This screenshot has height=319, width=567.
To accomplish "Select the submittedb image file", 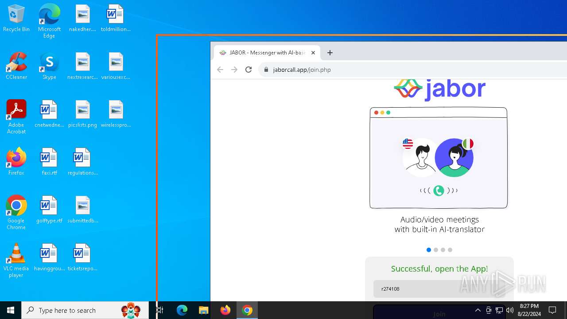I will (x=82, y=210).
